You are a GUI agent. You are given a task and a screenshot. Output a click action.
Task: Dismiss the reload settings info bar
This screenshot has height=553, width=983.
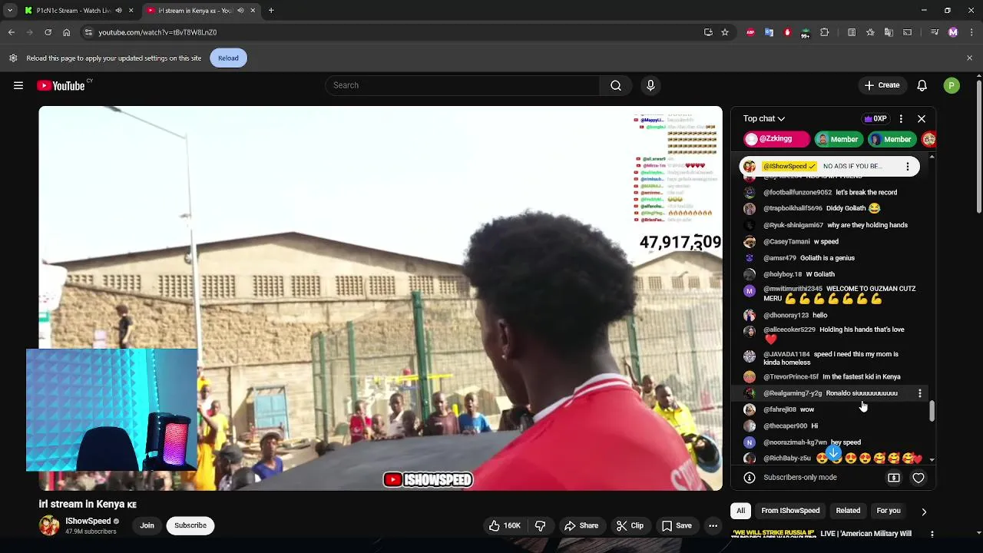pyautogui.click(x=969, y=58)
